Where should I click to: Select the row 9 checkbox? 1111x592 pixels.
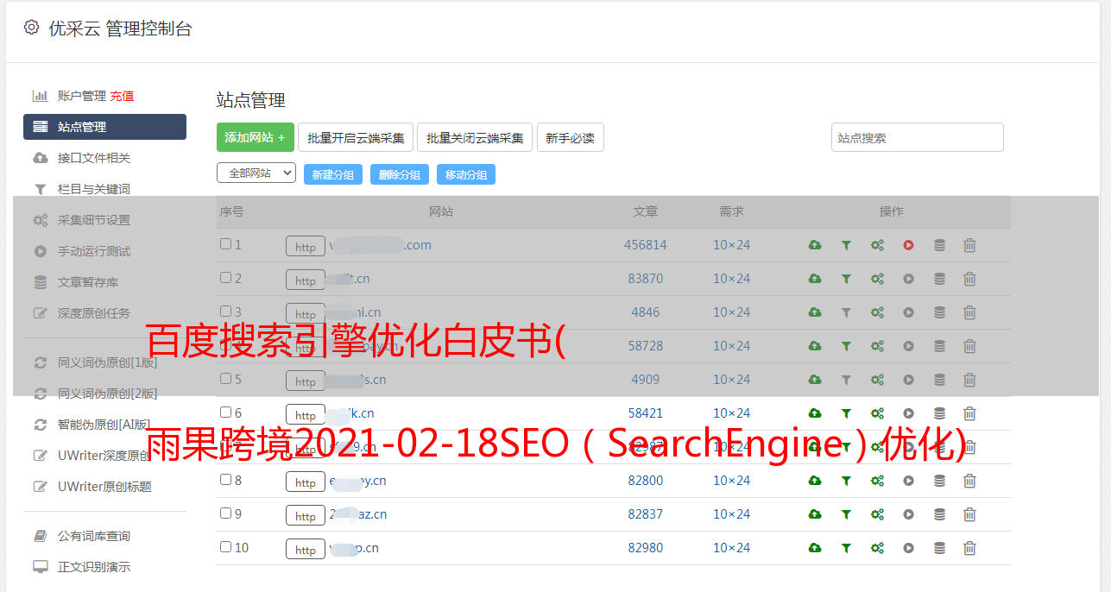tap(225, 513)
